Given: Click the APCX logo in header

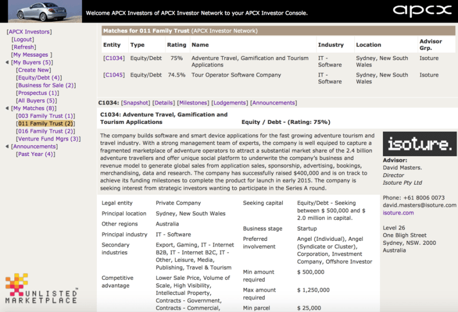Looking at the screenshot, I should click(423, 11).
